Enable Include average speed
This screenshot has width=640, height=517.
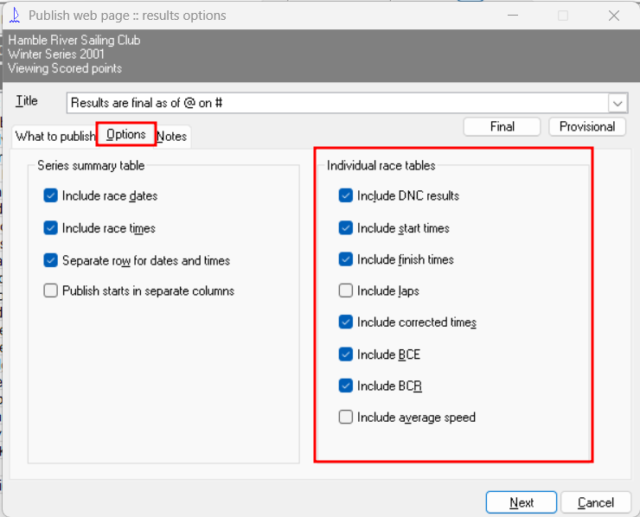coord(346,417)
